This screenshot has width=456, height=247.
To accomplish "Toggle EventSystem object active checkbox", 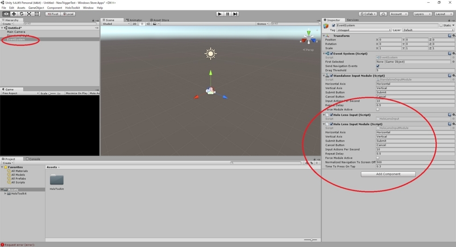I will pyautogui.click(x=334, y=25).
